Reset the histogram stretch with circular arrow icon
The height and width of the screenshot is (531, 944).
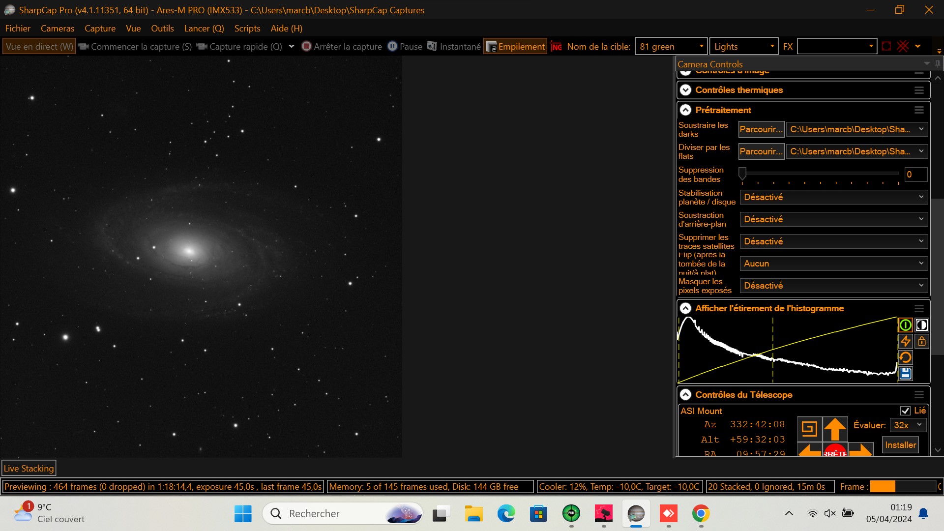[905, 357]
